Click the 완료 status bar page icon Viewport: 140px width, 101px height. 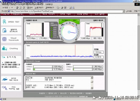[x=1, y=99]
